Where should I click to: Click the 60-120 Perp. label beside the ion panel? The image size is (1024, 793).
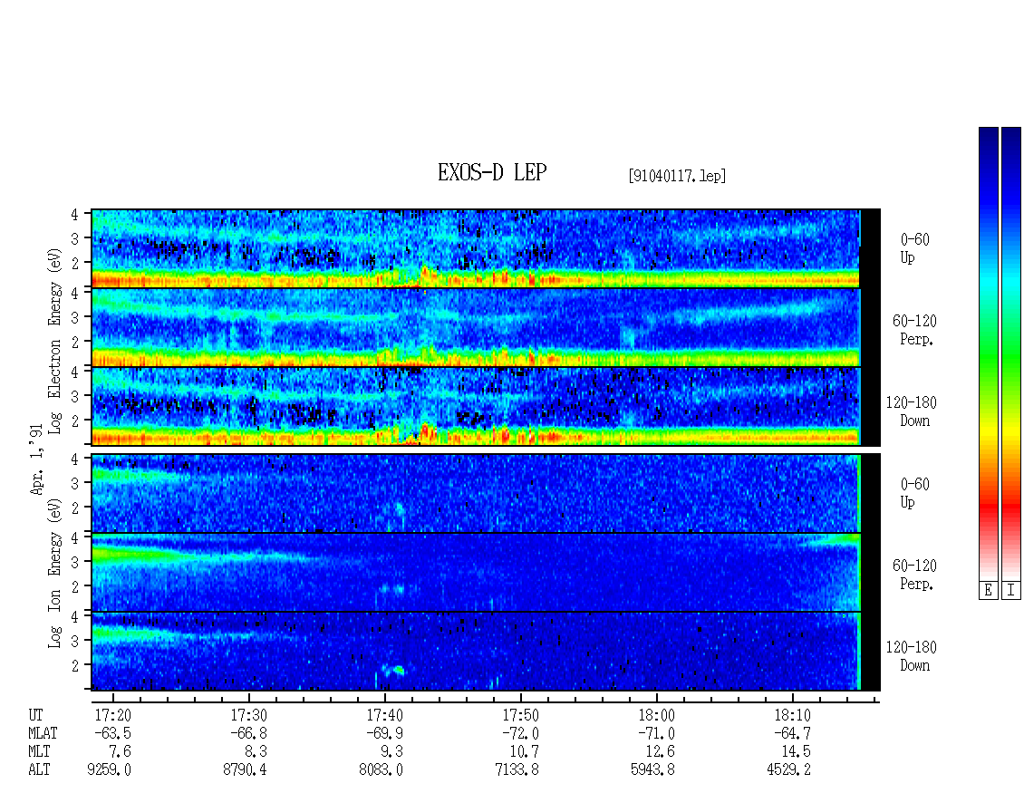tap(914, 575)
